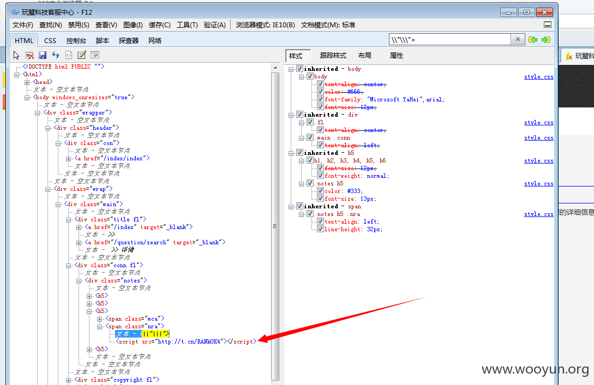Open the 文档模式(M): 标准 menu
The image size is (594, 385).
click(x=328, y=25)
